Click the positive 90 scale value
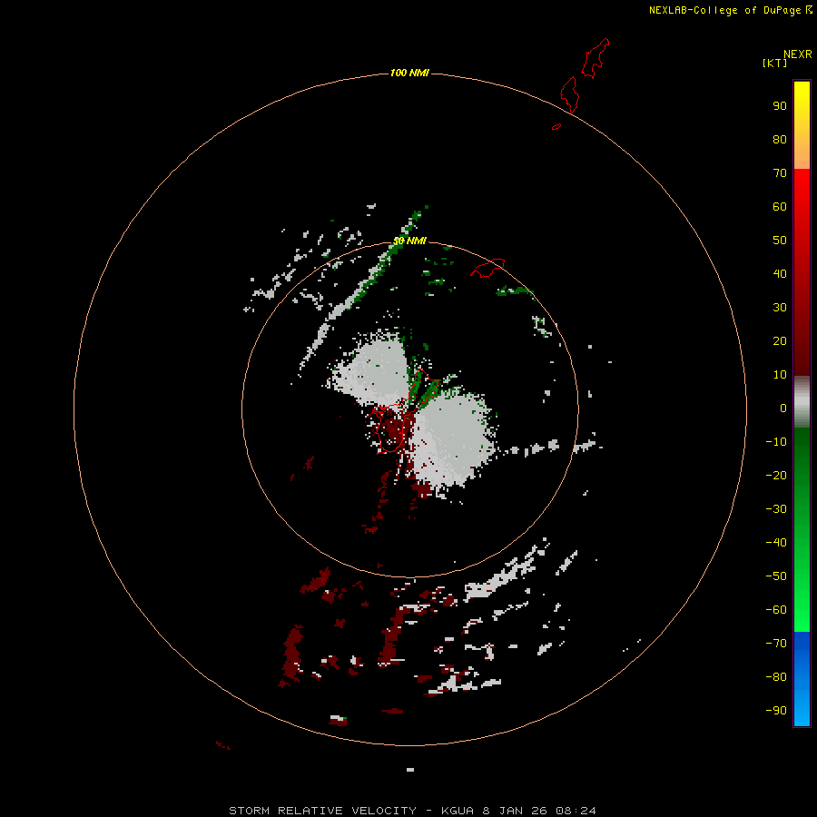Viewport: 817px width, 817px height. tap(780, 106)
